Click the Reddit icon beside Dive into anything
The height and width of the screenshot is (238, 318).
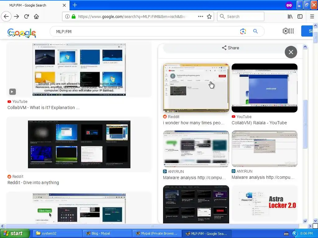(9, 176)
